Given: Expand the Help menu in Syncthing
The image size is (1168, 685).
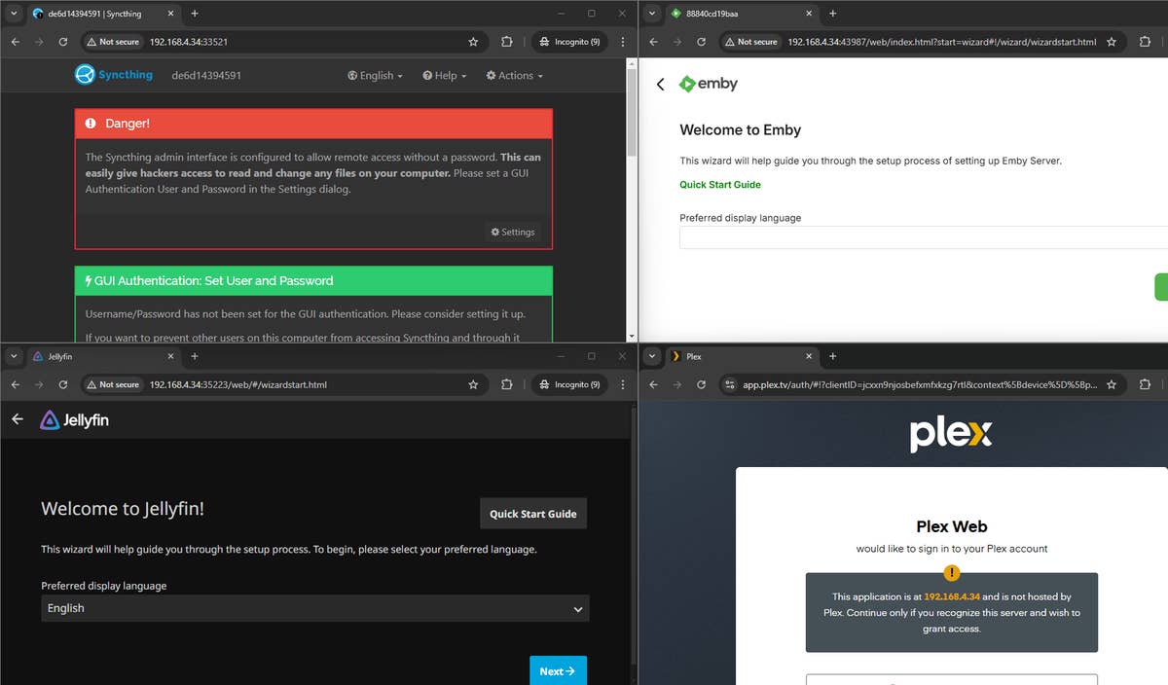Looking at the screenshot, I should point(445,76).
